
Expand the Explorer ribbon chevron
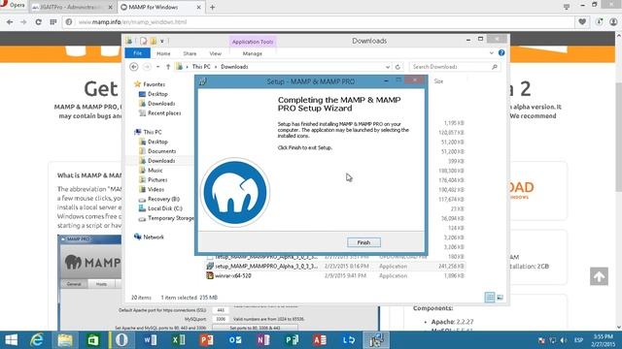[x=492, y=53]
